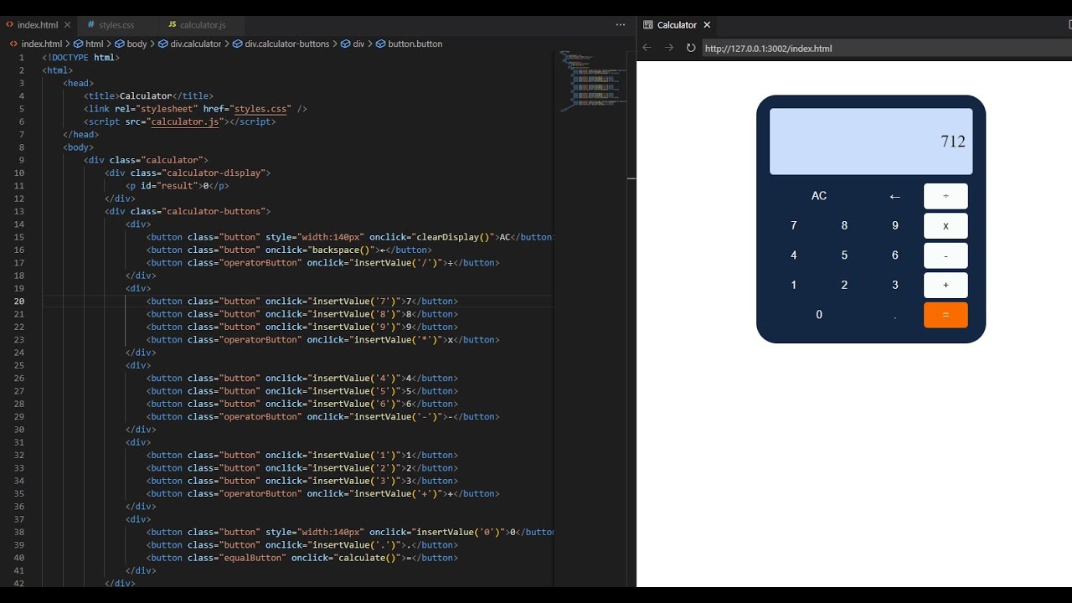
Task: Focus the URL address bar
Action: tap(886, 49)
